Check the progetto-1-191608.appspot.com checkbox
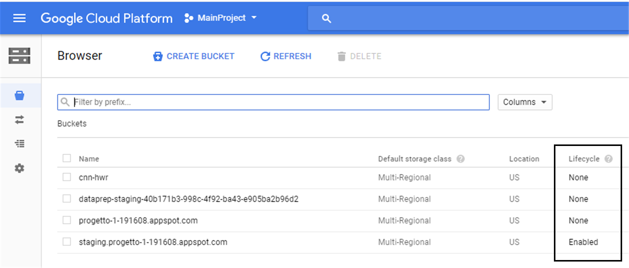629x268 pixels. click(67, 220)
